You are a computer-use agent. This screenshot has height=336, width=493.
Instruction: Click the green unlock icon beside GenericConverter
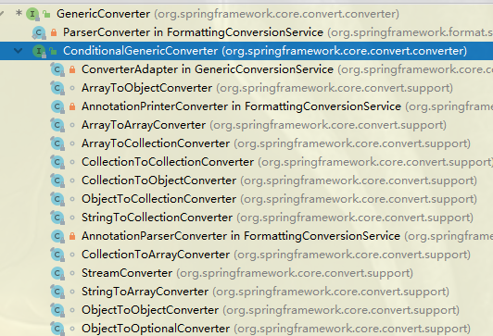[x=47, y=14]
